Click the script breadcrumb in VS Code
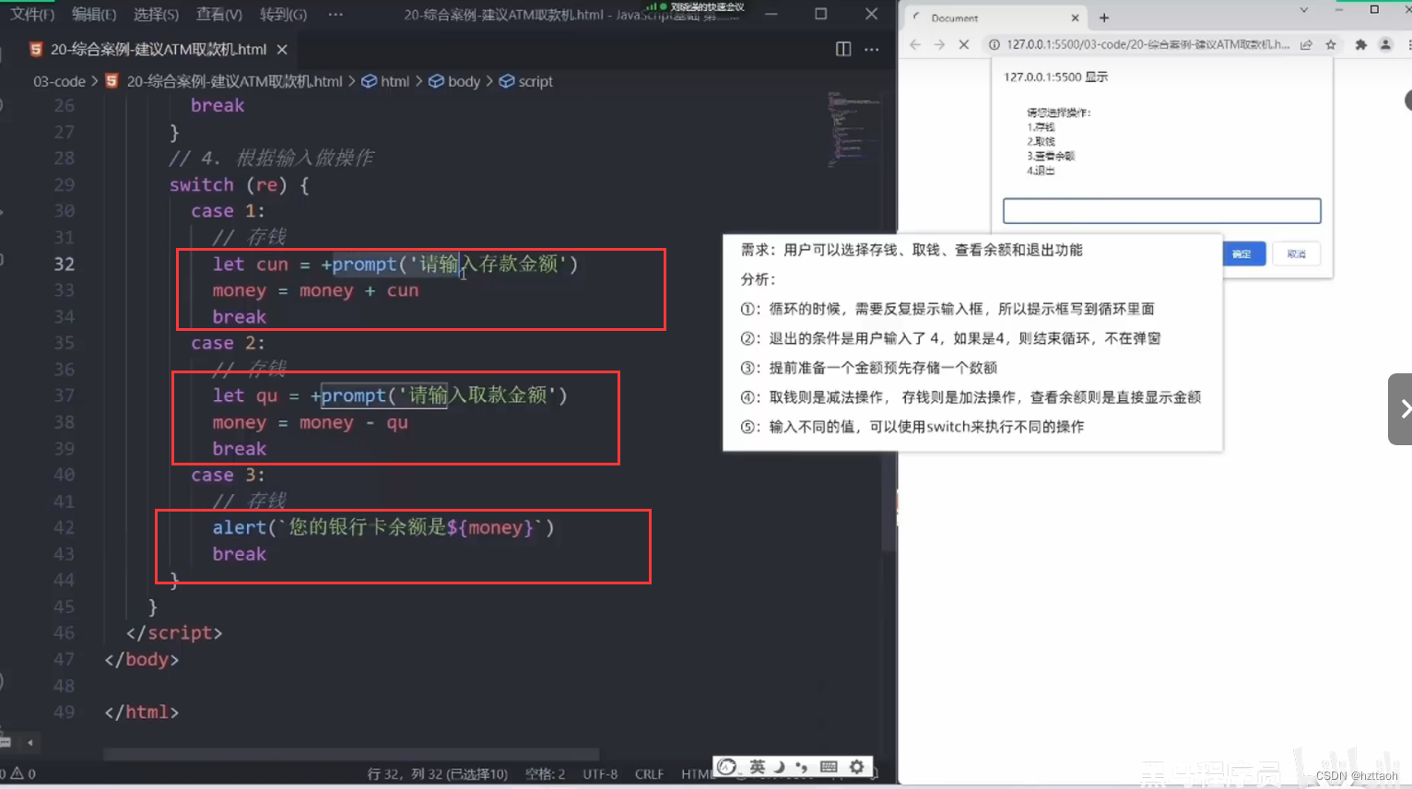 coord(535,81)
